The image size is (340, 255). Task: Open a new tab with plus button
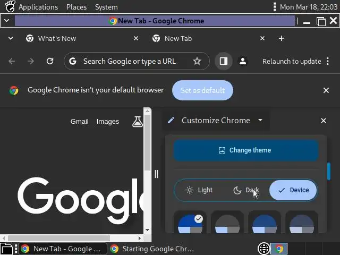point(282,38)
